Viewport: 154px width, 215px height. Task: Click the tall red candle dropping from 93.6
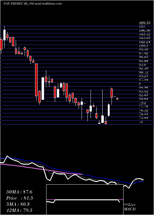pyautogui.click(x=36, y=80)
